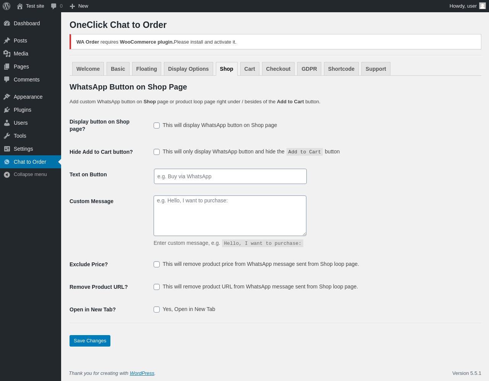Click the Add to Cart code label
The height and width of the screenshot is (381, 489).
pyautogui.click(x=304, y=152)
